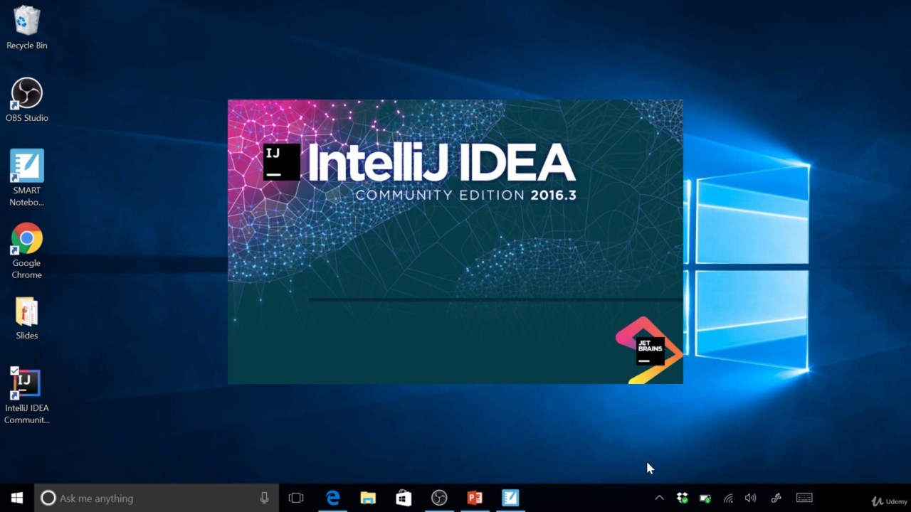Select the Google Chrome desktop shortcut

(x=27, y=251)
